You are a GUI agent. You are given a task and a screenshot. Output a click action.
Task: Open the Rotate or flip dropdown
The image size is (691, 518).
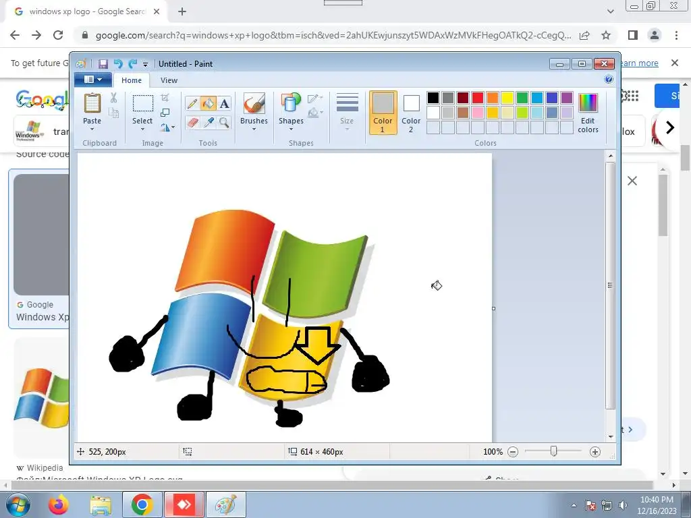tap(167, 127)
